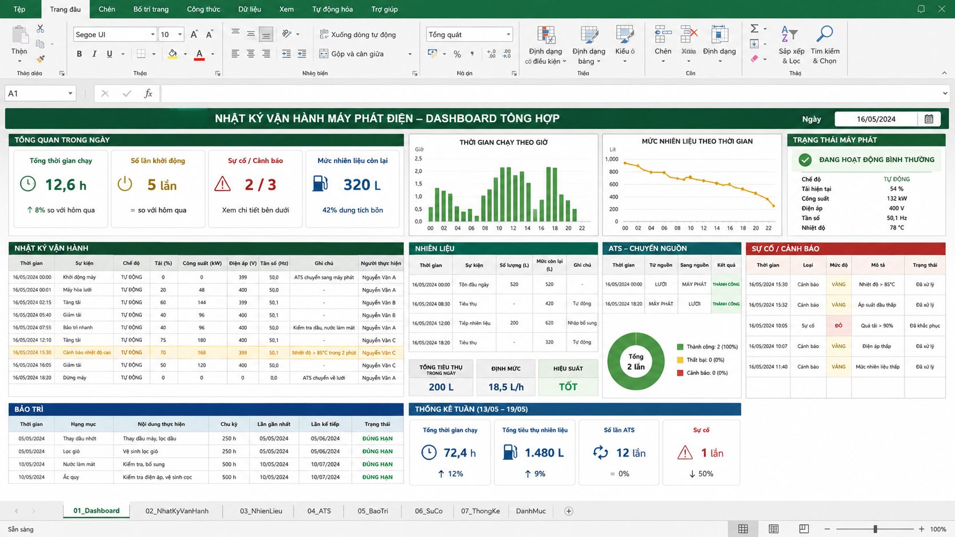Image resolution: width=955 pixels, height=537 pixels.
Task: Click the Cut scissors icon
Action: 40,29
